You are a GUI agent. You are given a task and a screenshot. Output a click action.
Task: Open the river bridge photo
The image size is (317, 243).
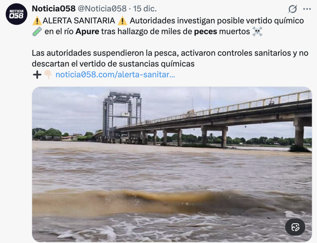[x=172, y=164]
